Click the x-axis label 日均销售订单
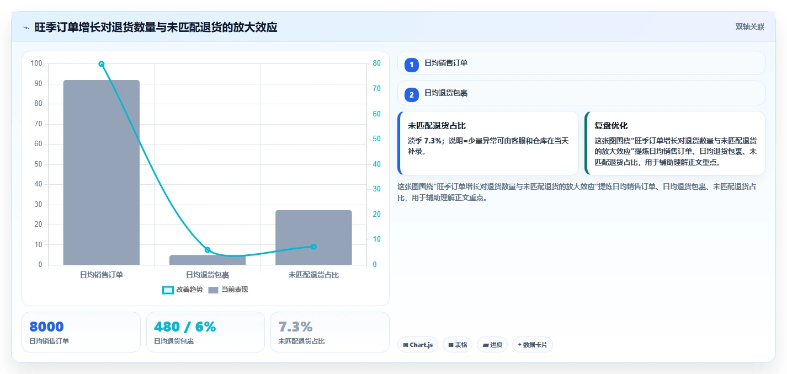The image size is (787, 374). tap(102, 275)
